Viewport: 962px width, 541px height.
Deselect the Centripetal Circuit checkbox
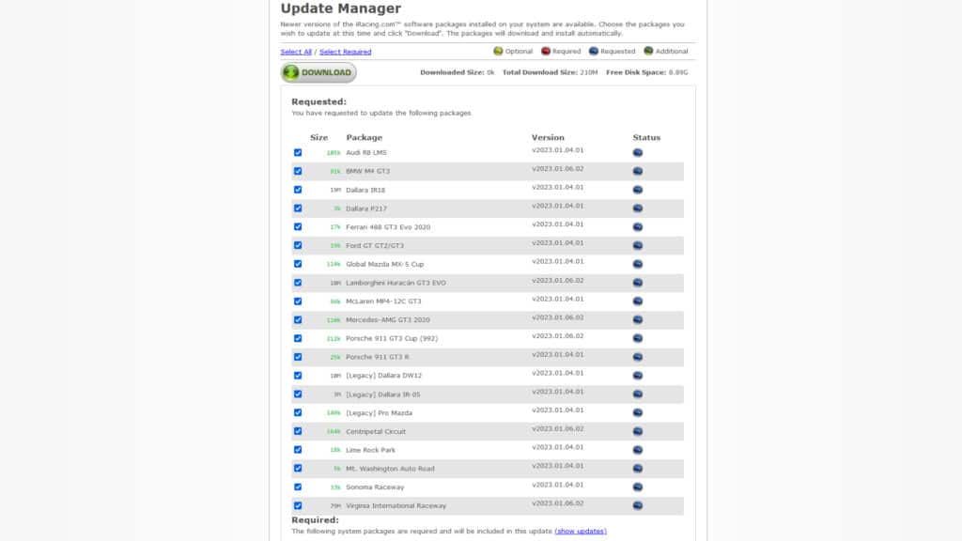pyautogui.click(x=298, y=431)
